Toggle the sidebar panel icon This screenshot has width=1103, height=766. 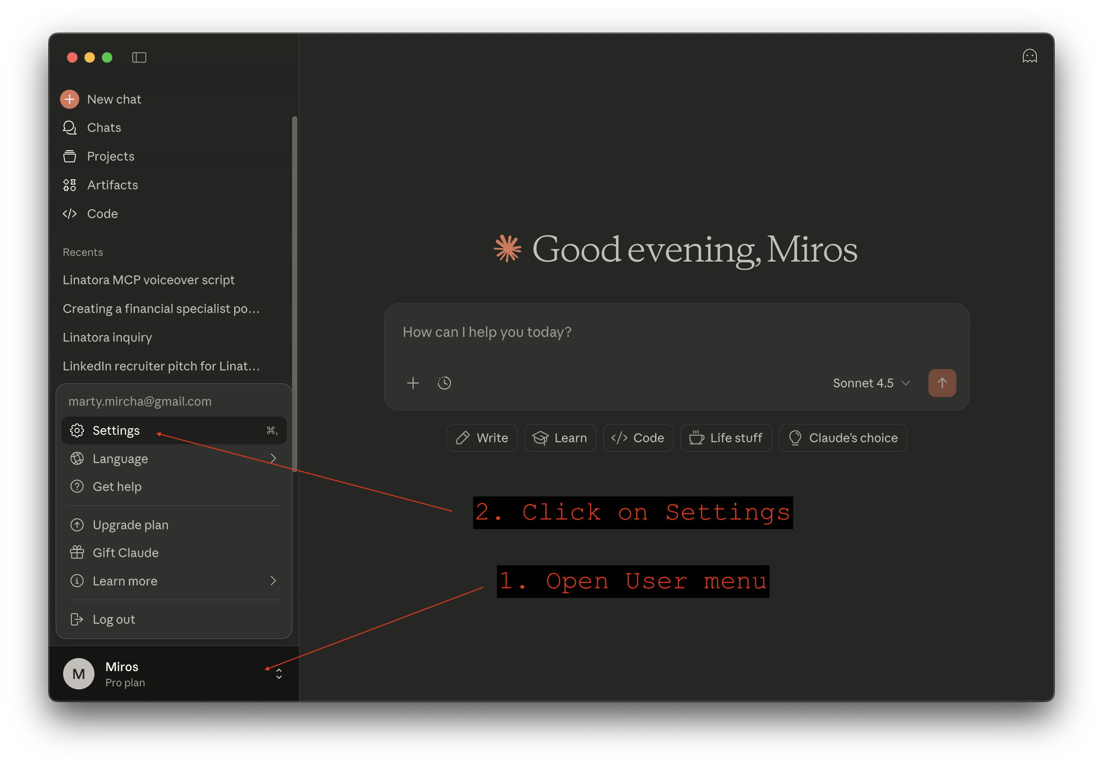(x=139, y=57)
